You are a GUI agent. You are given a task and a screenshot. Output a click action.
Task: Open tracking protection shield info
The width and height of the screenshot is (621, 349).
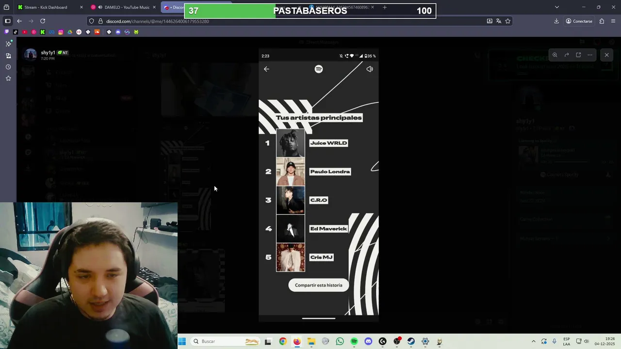[91, 21]
